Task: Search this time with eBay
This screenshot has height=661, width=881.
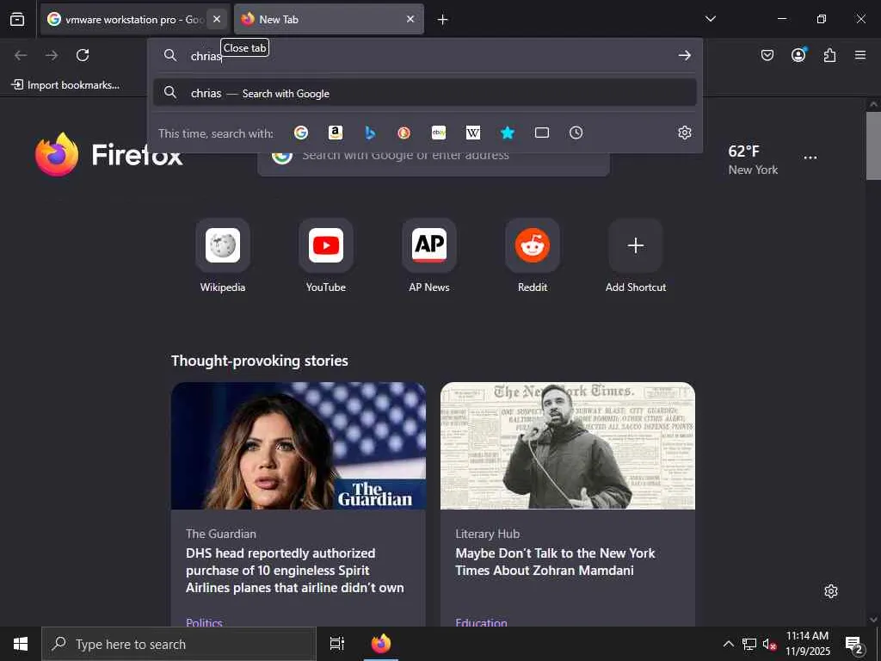Action: click(x=439, y=133)
